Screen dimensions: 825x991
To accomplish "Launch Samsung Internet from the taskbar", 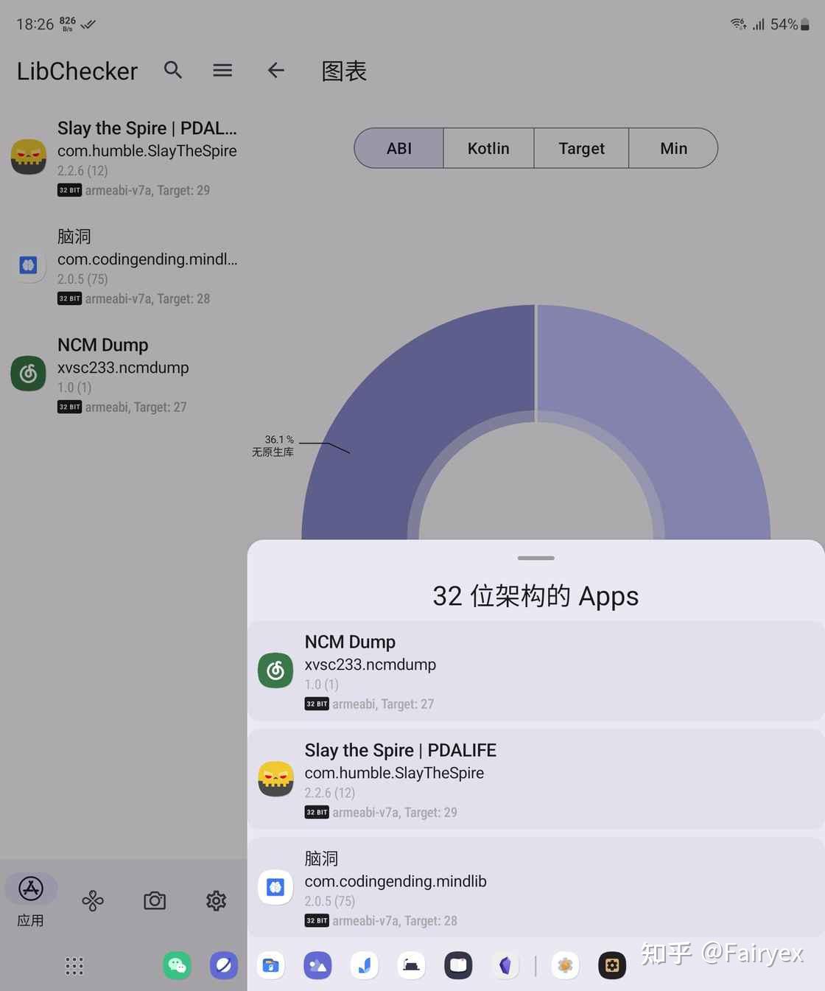I will tap(224, 965).
